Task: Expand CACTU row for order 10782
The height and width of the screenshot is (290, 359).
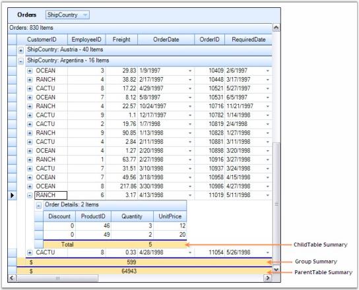Action: [x=30, y=115]
